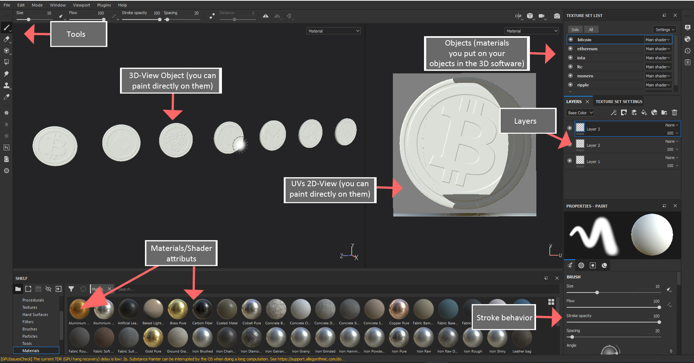Open Layer 1 blend mode Norm dropdown

coord(672,158)
